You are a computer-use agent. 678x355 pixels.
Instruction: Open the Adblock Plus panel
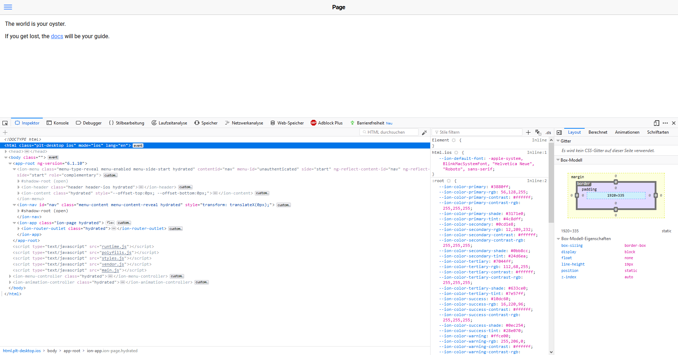tap(327, 123)
